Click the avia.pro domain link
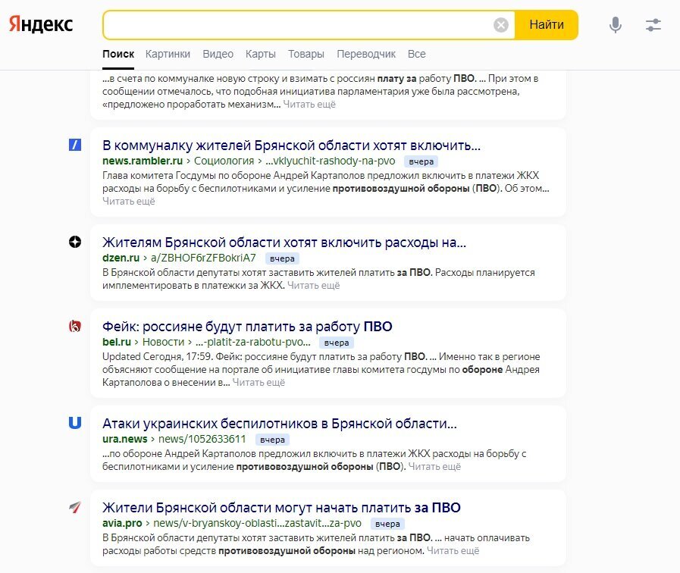Screen dimensions: 680x573 coord(122,523)
